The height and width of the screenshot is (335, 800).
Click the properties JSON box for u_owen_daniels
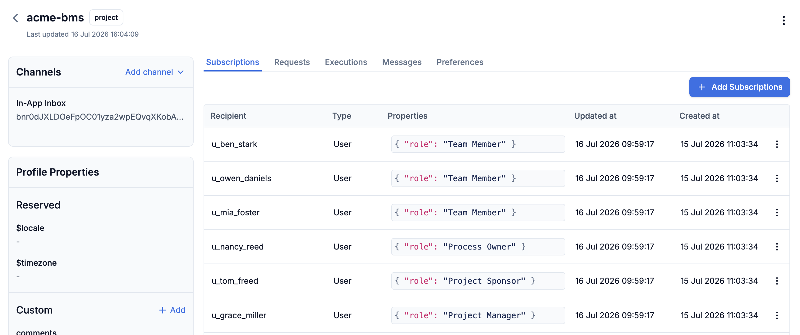coord(478,178)
